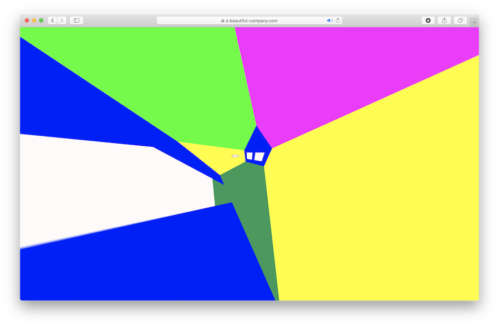Viewport: 499px width, 327px height.
Task: Go back using the back arrow
Action: tap(53, 21)
